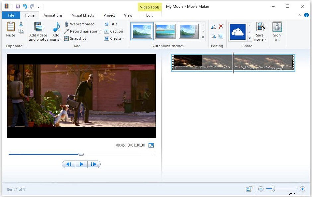This screenshot has width=312, height=197.
Task: Click the Select all icon in Editing
Action: coord(221,36)
